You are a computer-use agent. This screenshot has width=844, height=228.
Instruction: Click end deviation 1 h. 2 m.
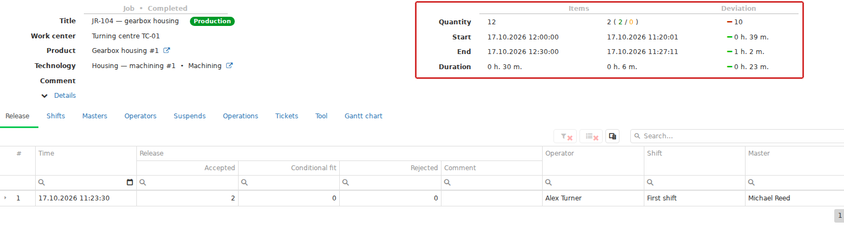[749, 52]
